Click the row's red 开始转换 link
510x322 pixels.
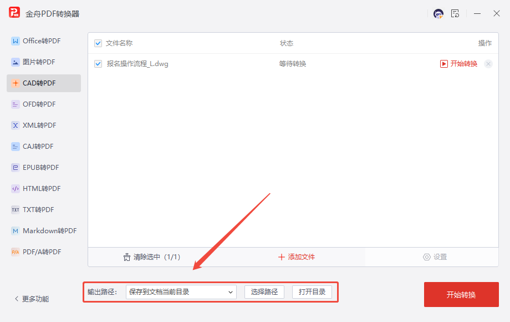click(463, 64)
